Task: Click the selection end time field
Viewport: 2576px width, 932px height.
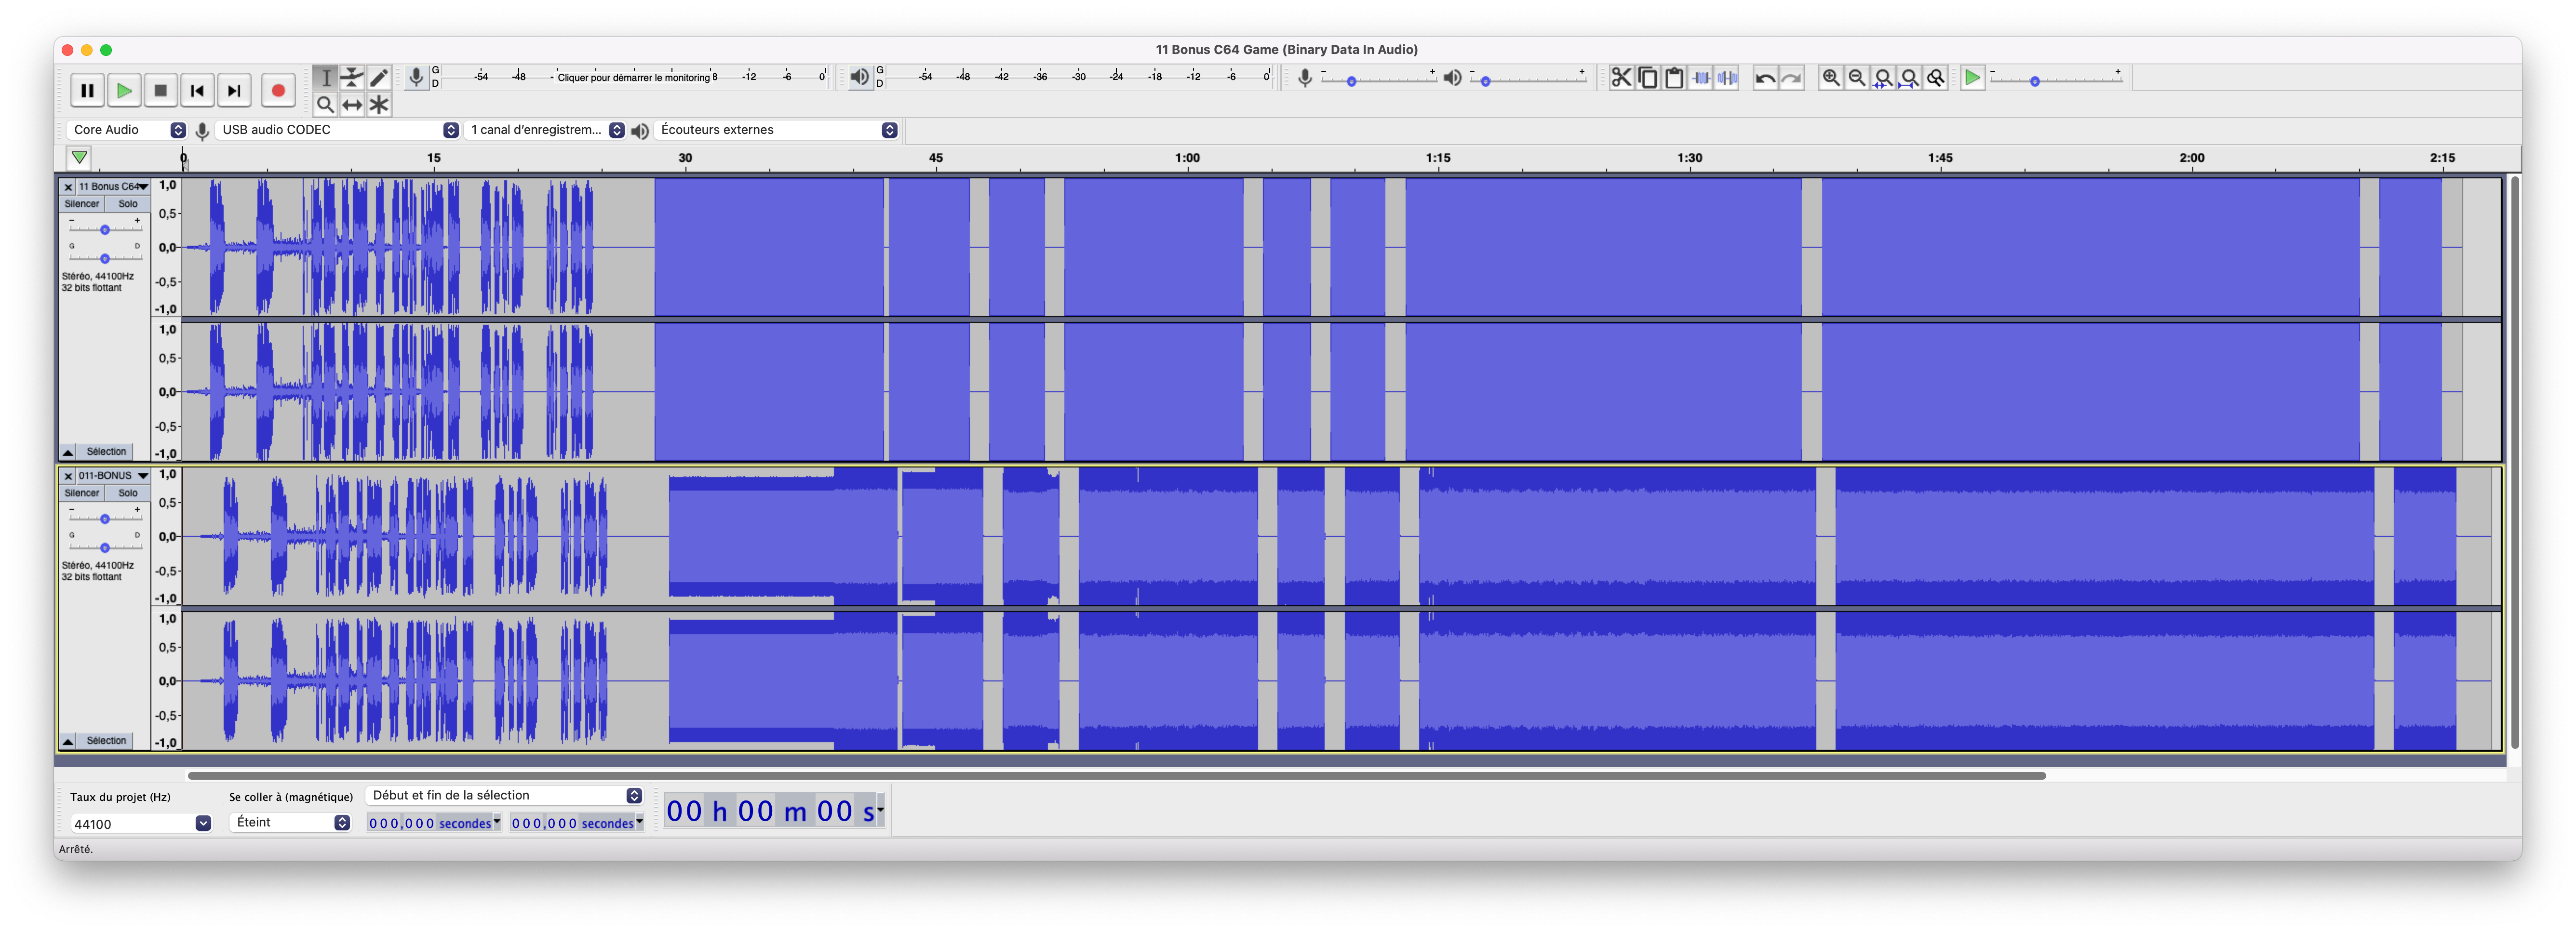Action: 577,823
